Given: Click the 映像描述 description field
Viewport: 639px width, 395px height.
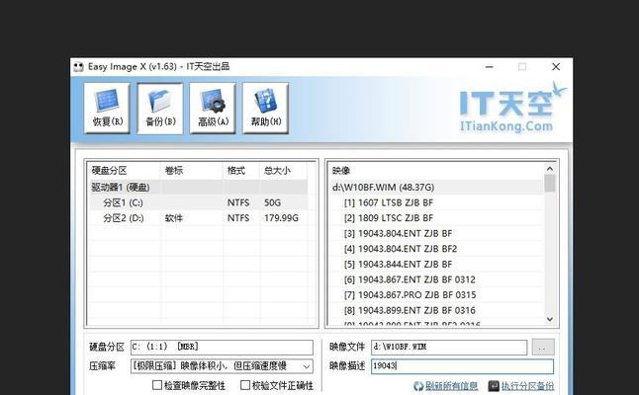Looking at the screenshot, I should [463, 366].
